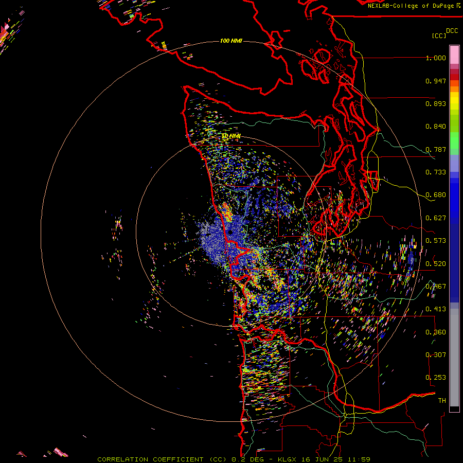The image size is (463, 463).
Task: Click the 0.307 scale value
Action: point(436,355)
